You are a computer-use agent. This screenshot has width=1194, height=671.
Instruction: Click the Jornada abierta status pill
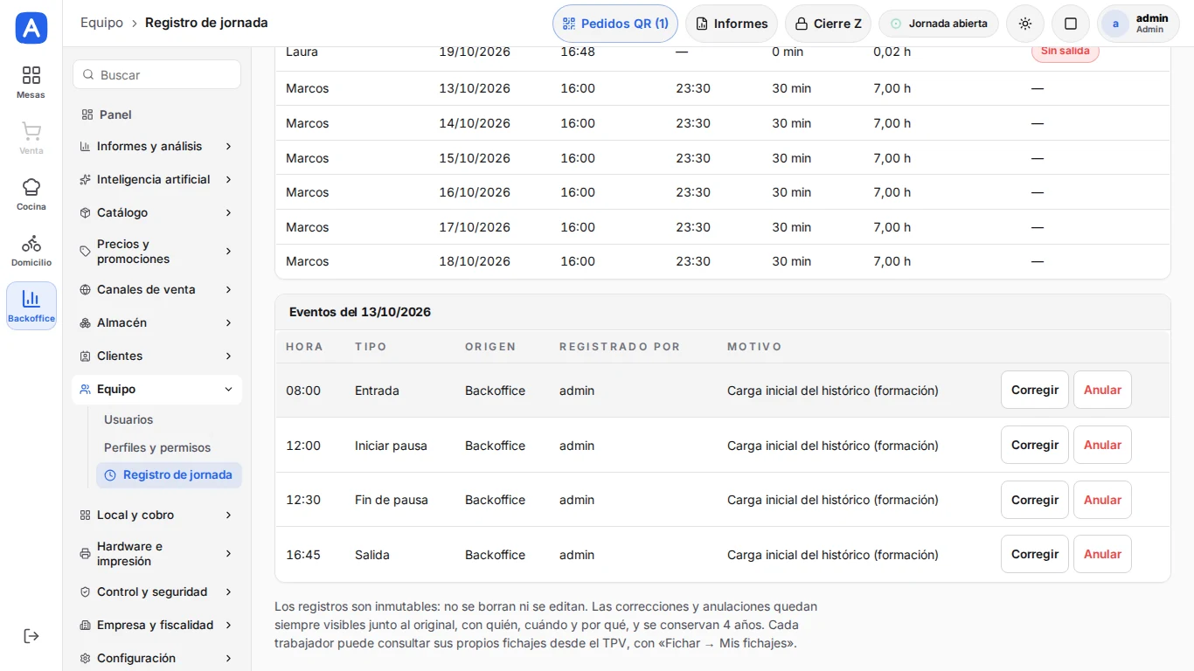939,24
